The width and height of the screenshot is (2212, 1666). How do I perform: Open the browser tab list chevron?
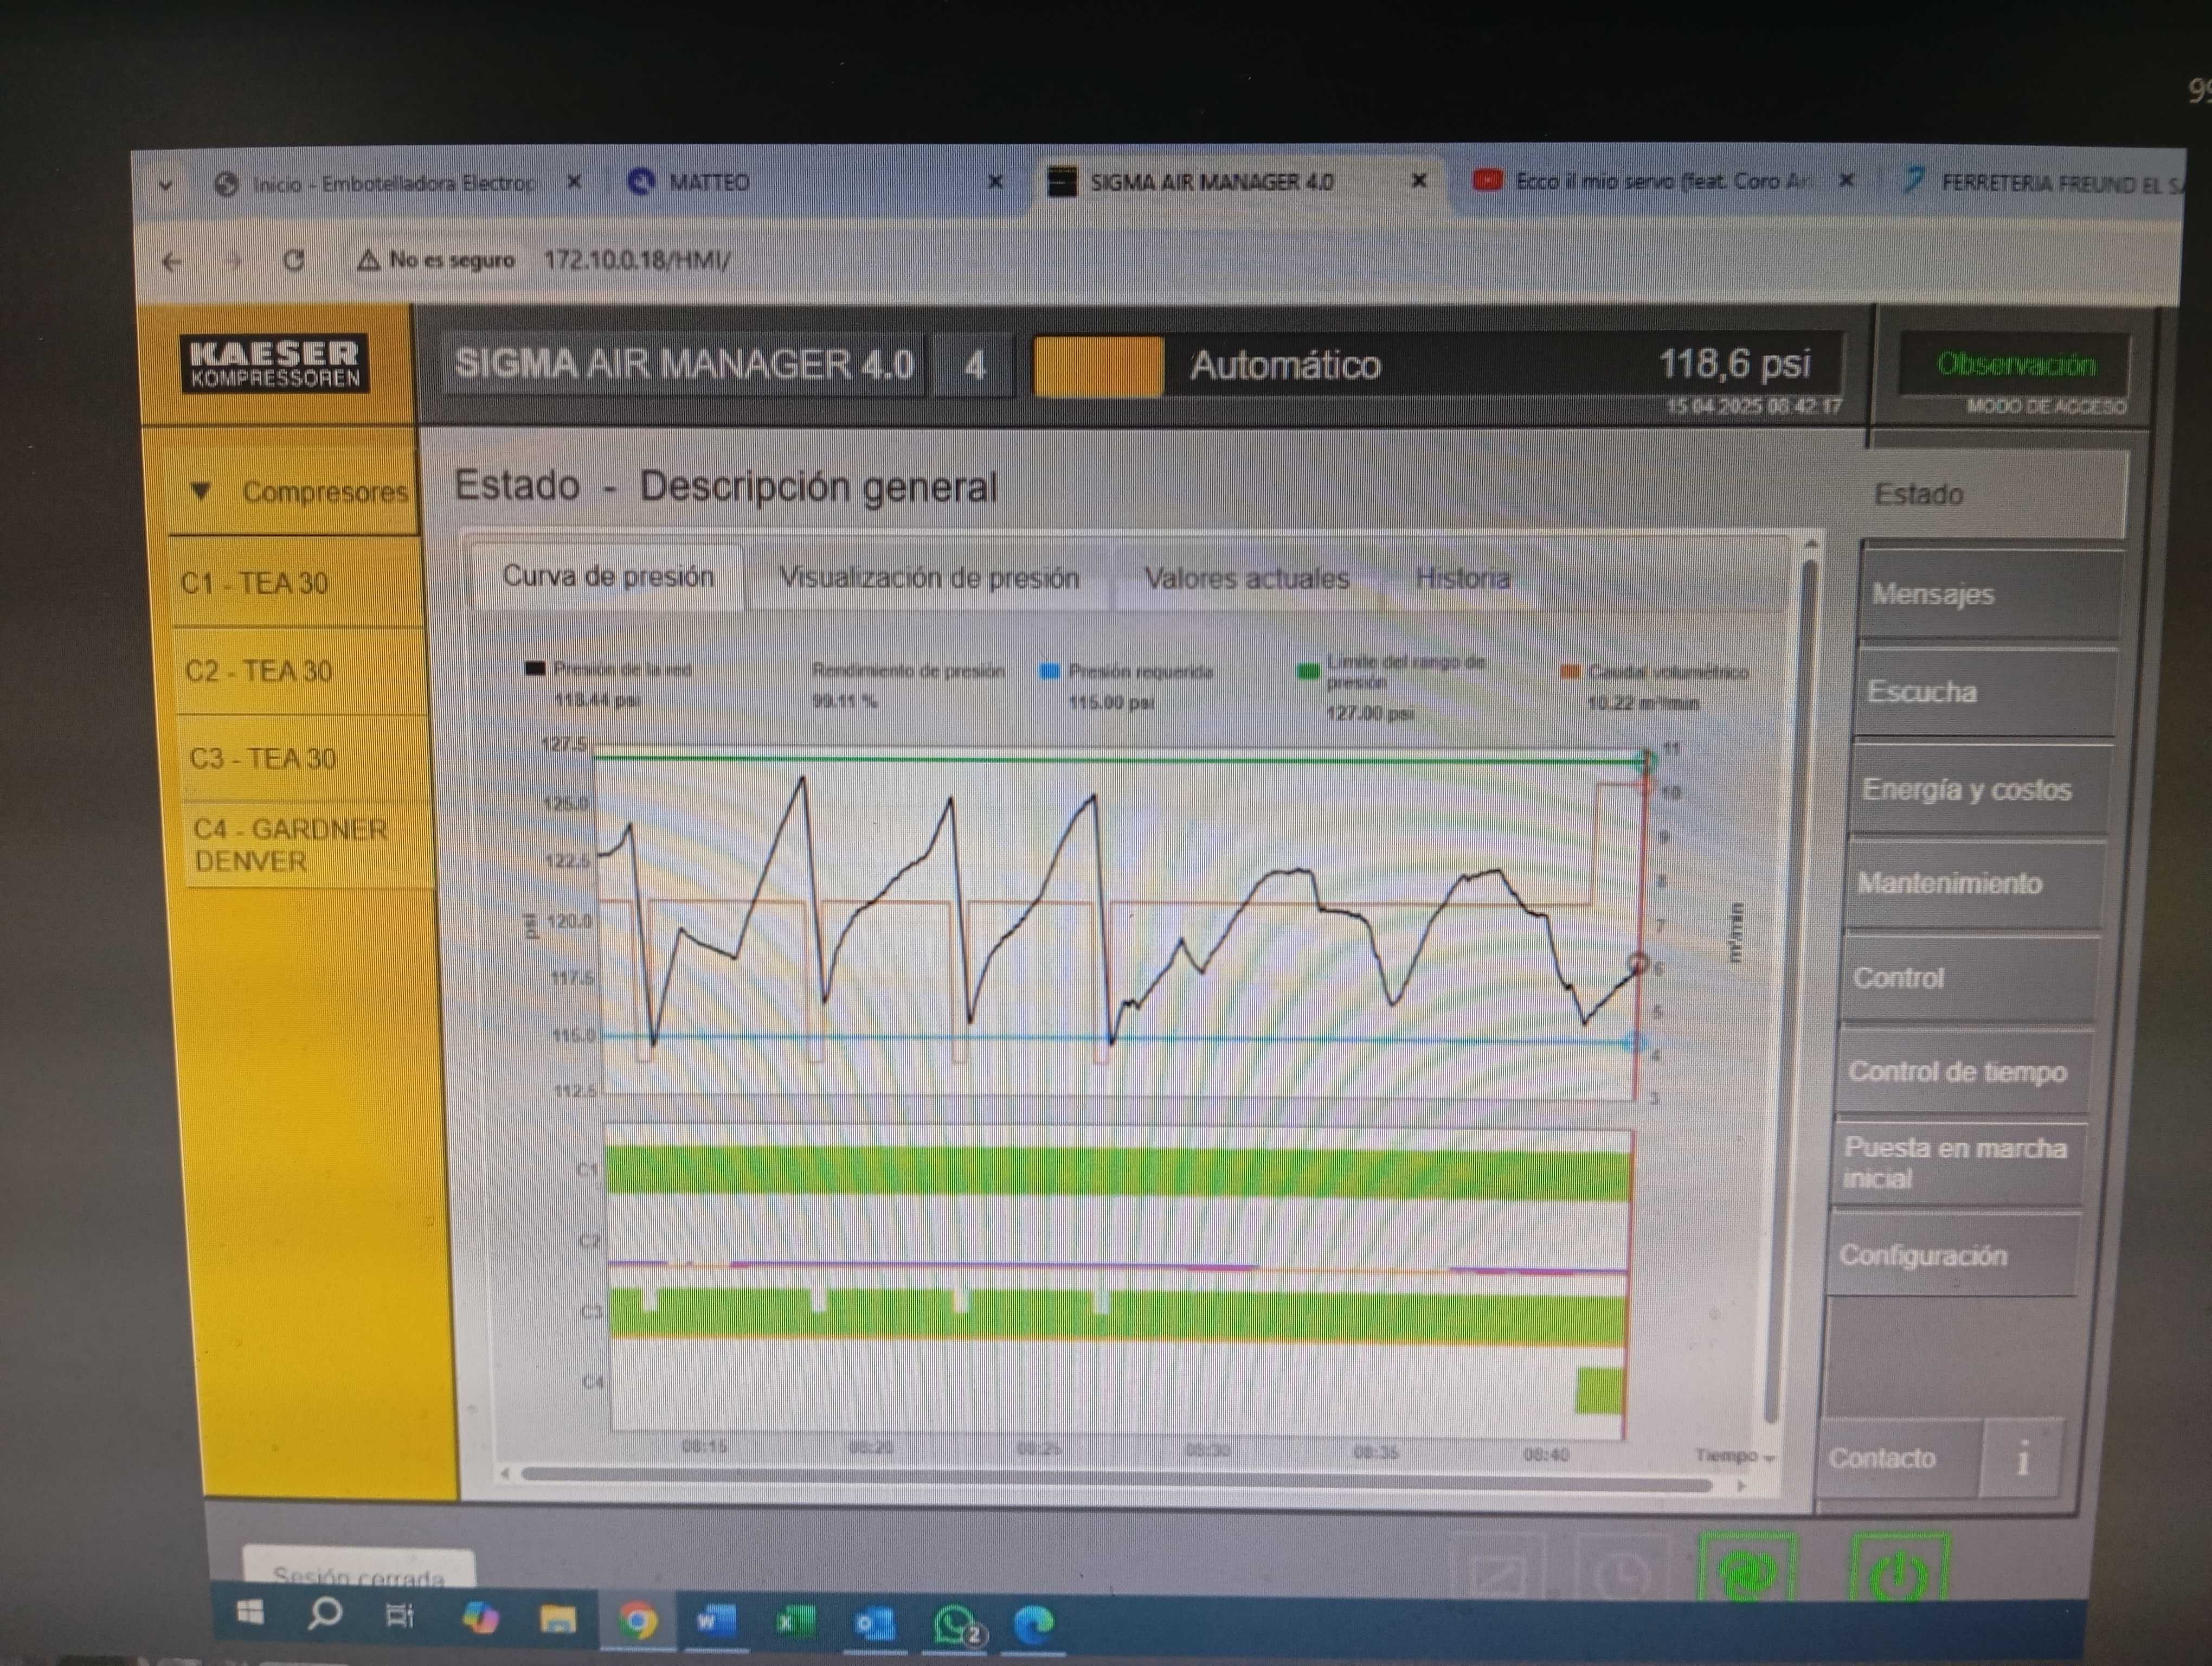(166, 185)
